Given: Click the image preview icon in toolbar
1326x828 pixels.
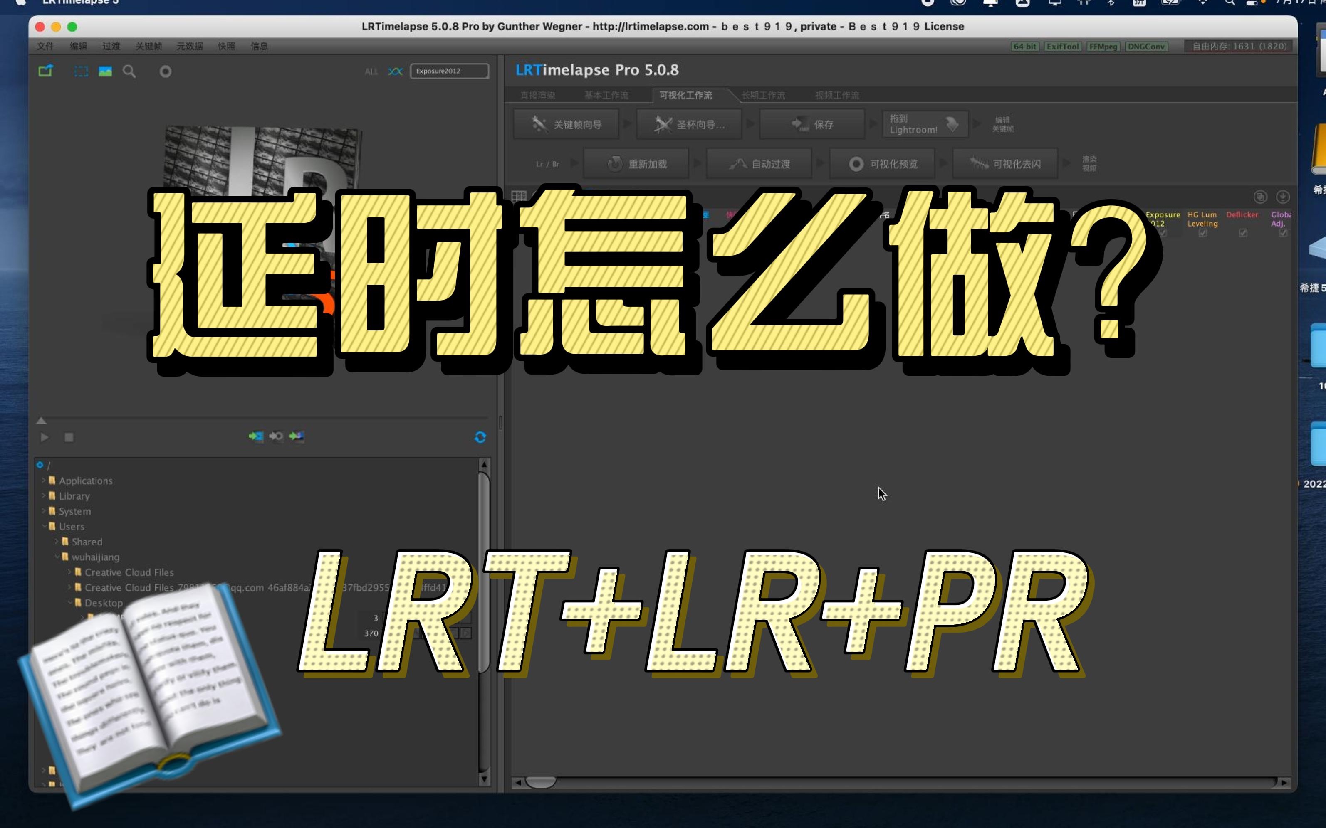Looking at the screenshot, I should [105, 72].
